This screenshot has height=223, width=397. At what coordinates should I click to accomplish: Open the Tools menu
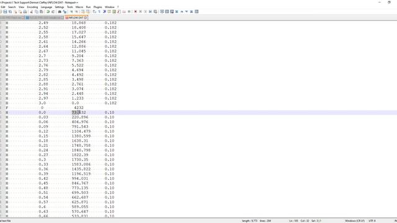click(x=70, y=7)
